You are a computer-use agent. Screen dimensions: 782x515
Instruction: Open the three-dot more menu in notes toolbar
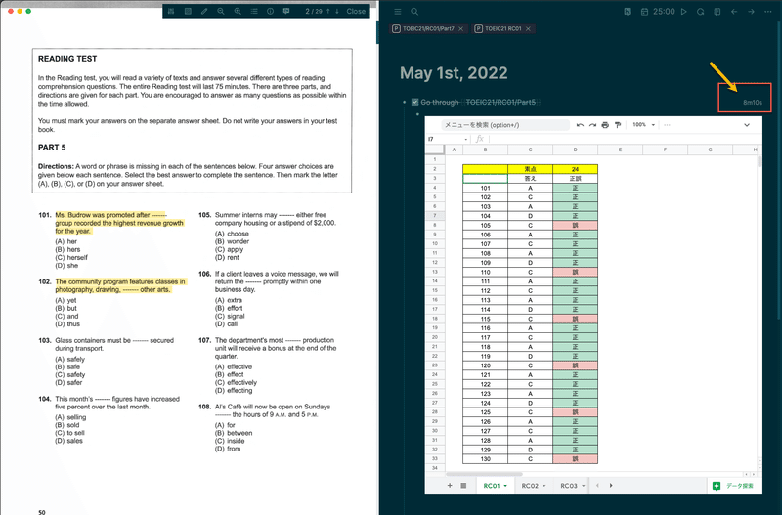click(x=768, y=12)
